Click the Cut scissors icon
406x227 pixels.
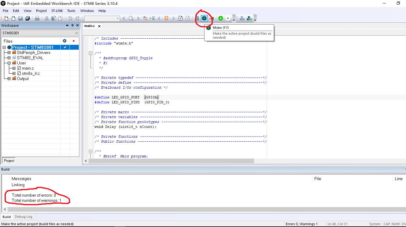coord(47,18)
